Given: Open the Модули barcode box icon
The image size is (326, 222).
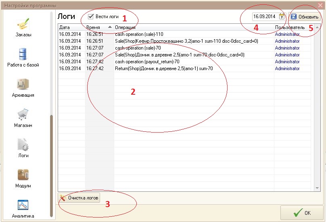Looking at the screenshot, I should coord(23,174).
